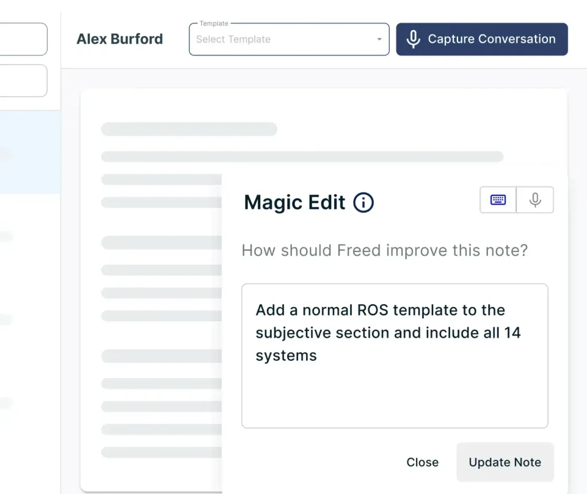Screen dimensions: 587x494
Task: Close the Magic Edit dialog
Action: tap(422, 462)
